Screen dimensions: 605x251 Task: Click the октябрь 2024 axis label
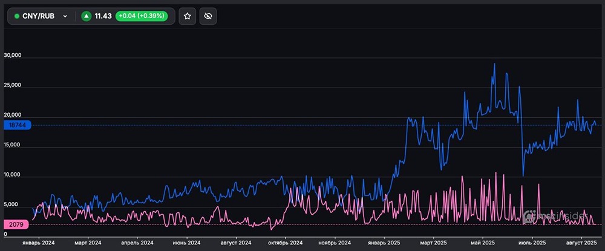coord(284,242)
